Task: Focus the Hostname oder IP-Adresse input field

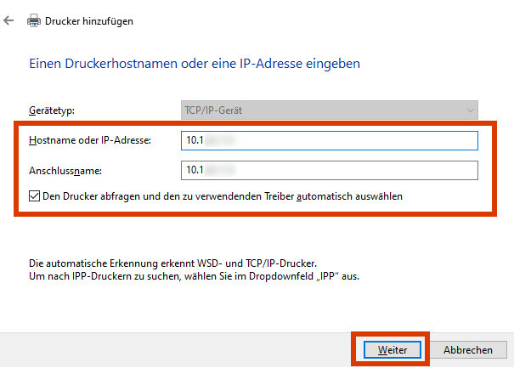Action: tap(330, 141)
